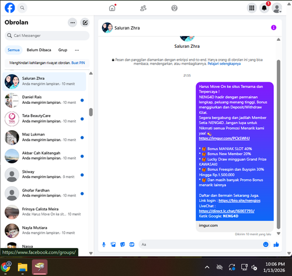Image resolution: width=292 pixels, height=276 pixels.
Task: Select the Semua chat filter tab
Action: 13,50
